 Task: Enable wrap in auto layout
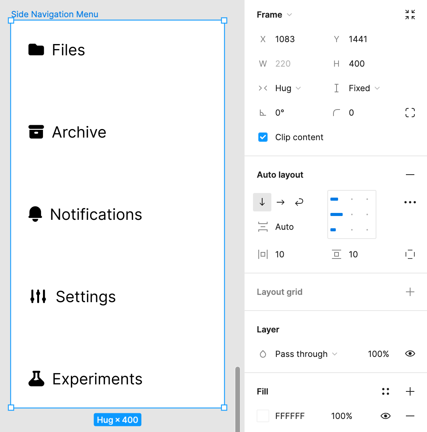[299, 202]
